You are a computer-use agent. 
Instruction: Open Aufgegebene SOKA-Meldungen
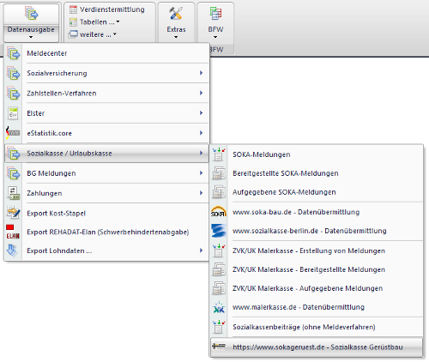click(x=317, y=192)
